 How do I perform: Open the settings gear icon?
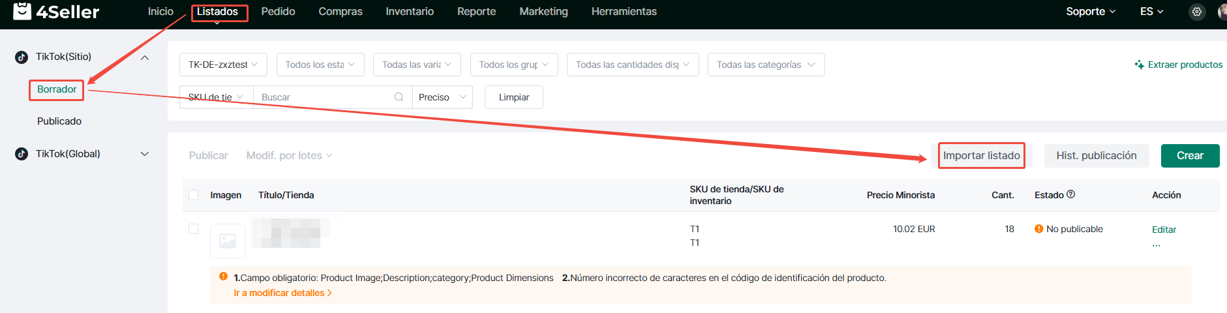pos(1196,12)
